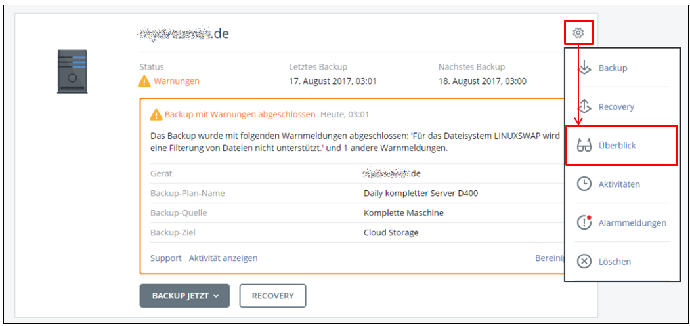Expand the BACKUP JETZT dropdown arrow
This screenshot has width=690, height=326.
215,296
